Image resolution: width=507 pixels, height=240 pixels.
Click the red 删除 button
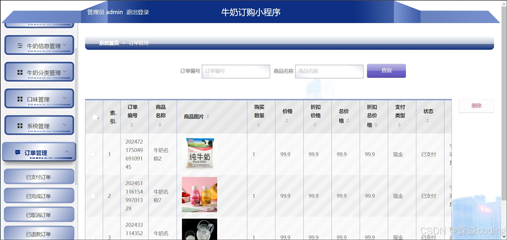coord(476,106)
